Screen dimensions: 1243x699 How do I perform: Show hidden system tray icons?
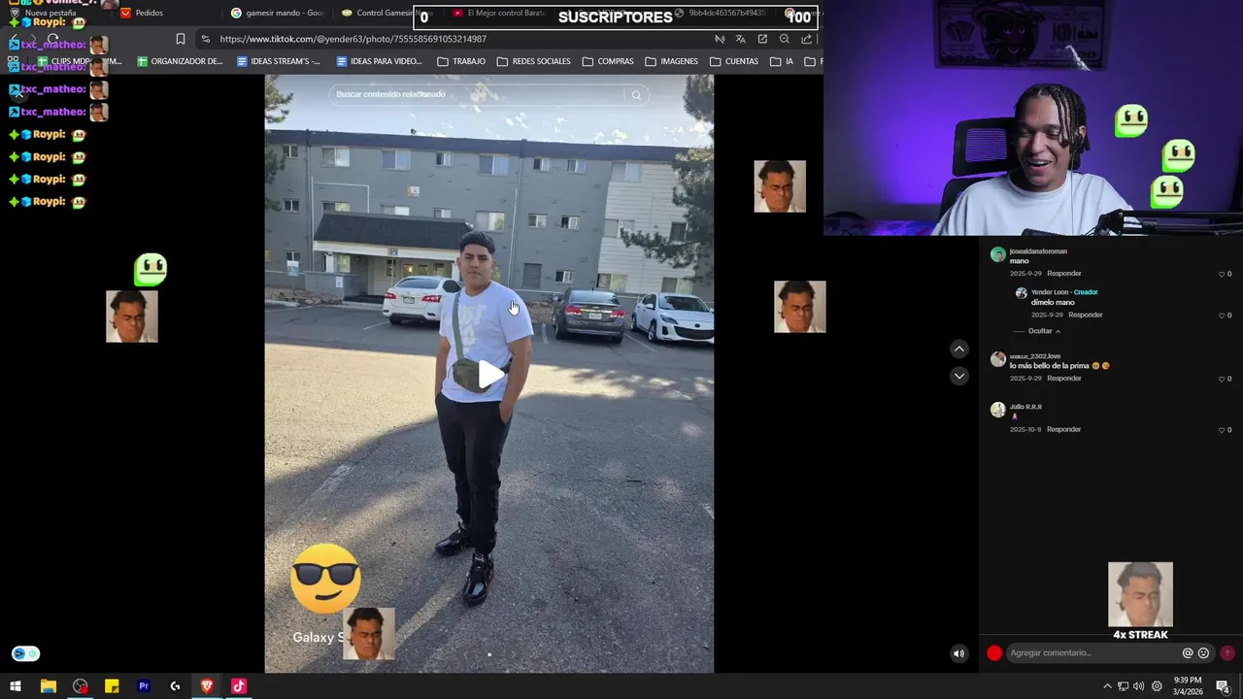pyautogui.click(x=1107, y=686)
